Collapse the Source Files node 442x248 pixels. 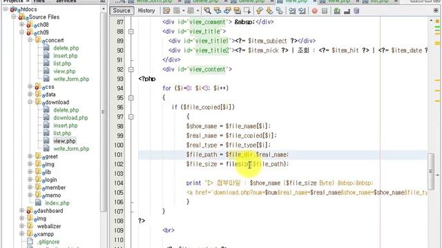(x=14, y=17)
